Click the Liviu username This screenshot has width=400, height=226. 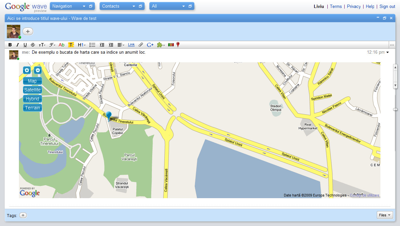(319, 6)
